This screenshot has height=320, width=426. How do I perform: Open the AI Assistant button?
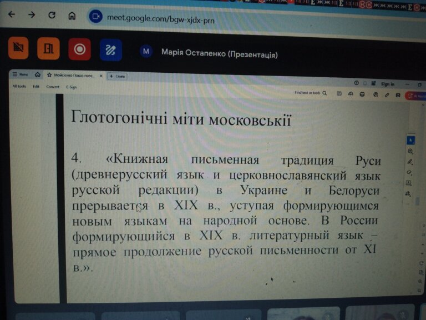(415, 96)
